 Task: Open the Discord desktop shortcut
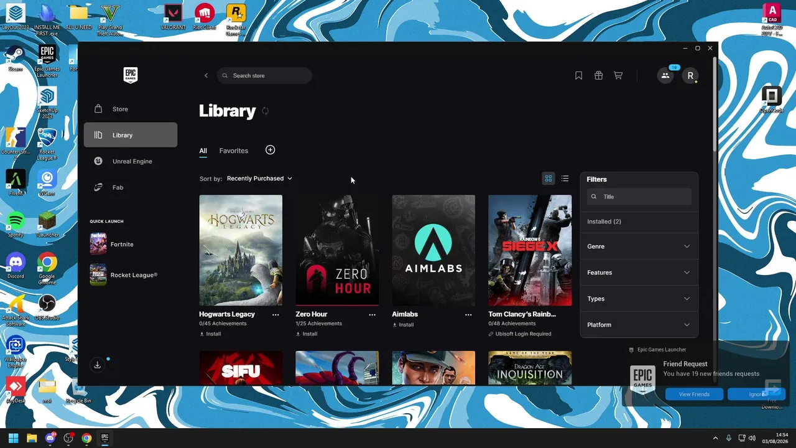16,266
